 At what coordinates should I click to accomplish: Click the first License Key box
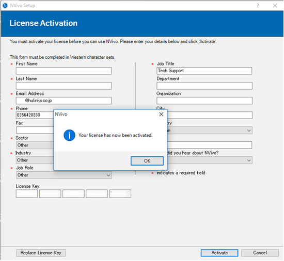(x=27, y=193)
